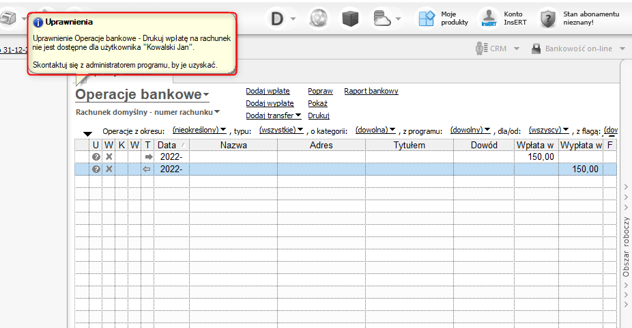Sort by the Data column header

pos(171,145)
